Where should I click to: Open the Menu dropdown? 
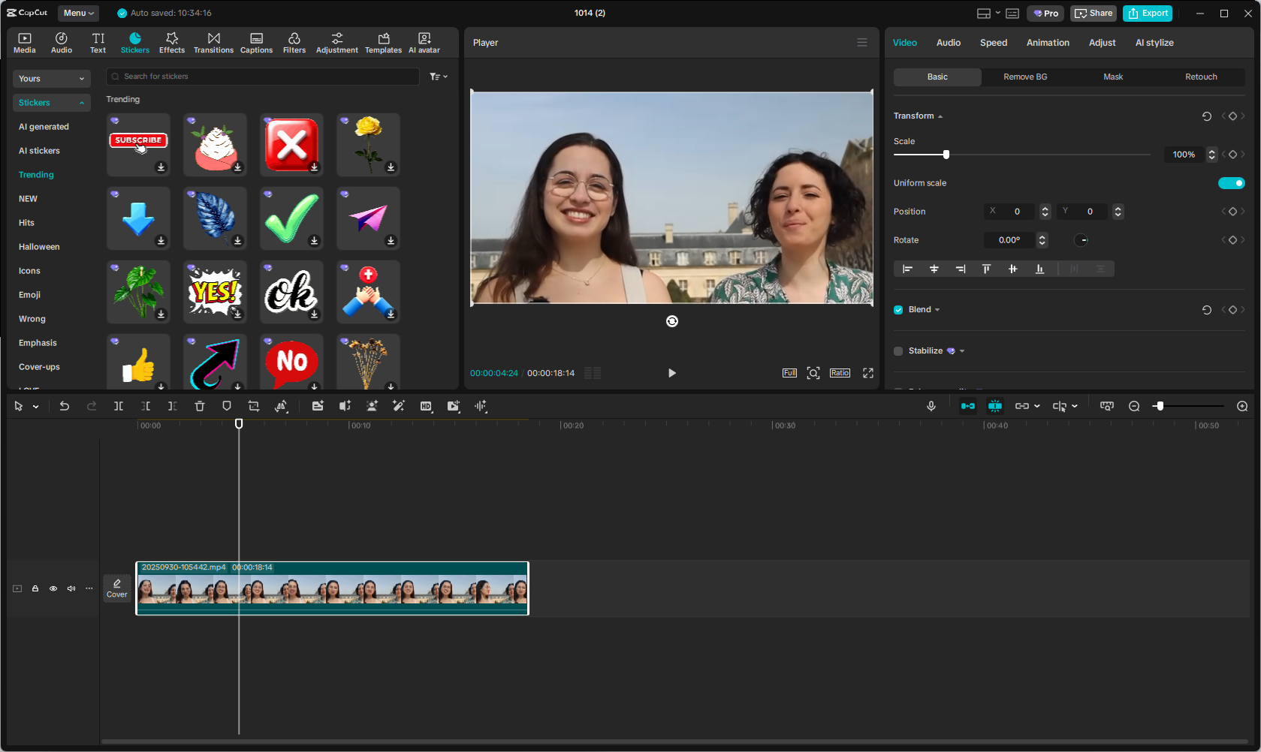point(78,13)
